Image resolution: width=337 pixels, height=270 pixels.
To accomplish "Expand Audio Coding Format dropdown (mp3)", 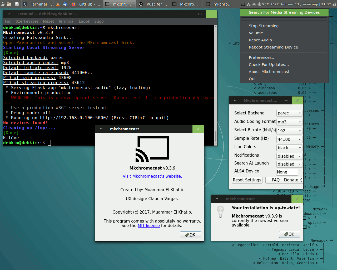I will click(x=289, y=122).
